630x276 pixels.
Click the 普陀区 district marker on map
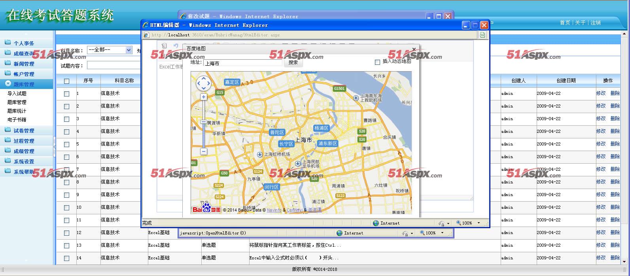tap(277, 132)
